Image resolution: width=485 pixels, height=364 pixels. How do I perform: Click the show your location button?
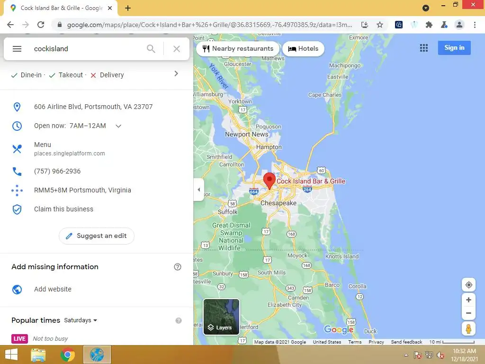coord(468,285)
